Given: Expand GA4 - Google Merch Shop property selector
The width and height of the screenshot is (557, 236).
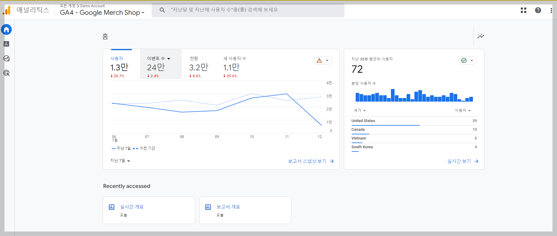Looking at the screenshot, I should click(x=102, y=13).
